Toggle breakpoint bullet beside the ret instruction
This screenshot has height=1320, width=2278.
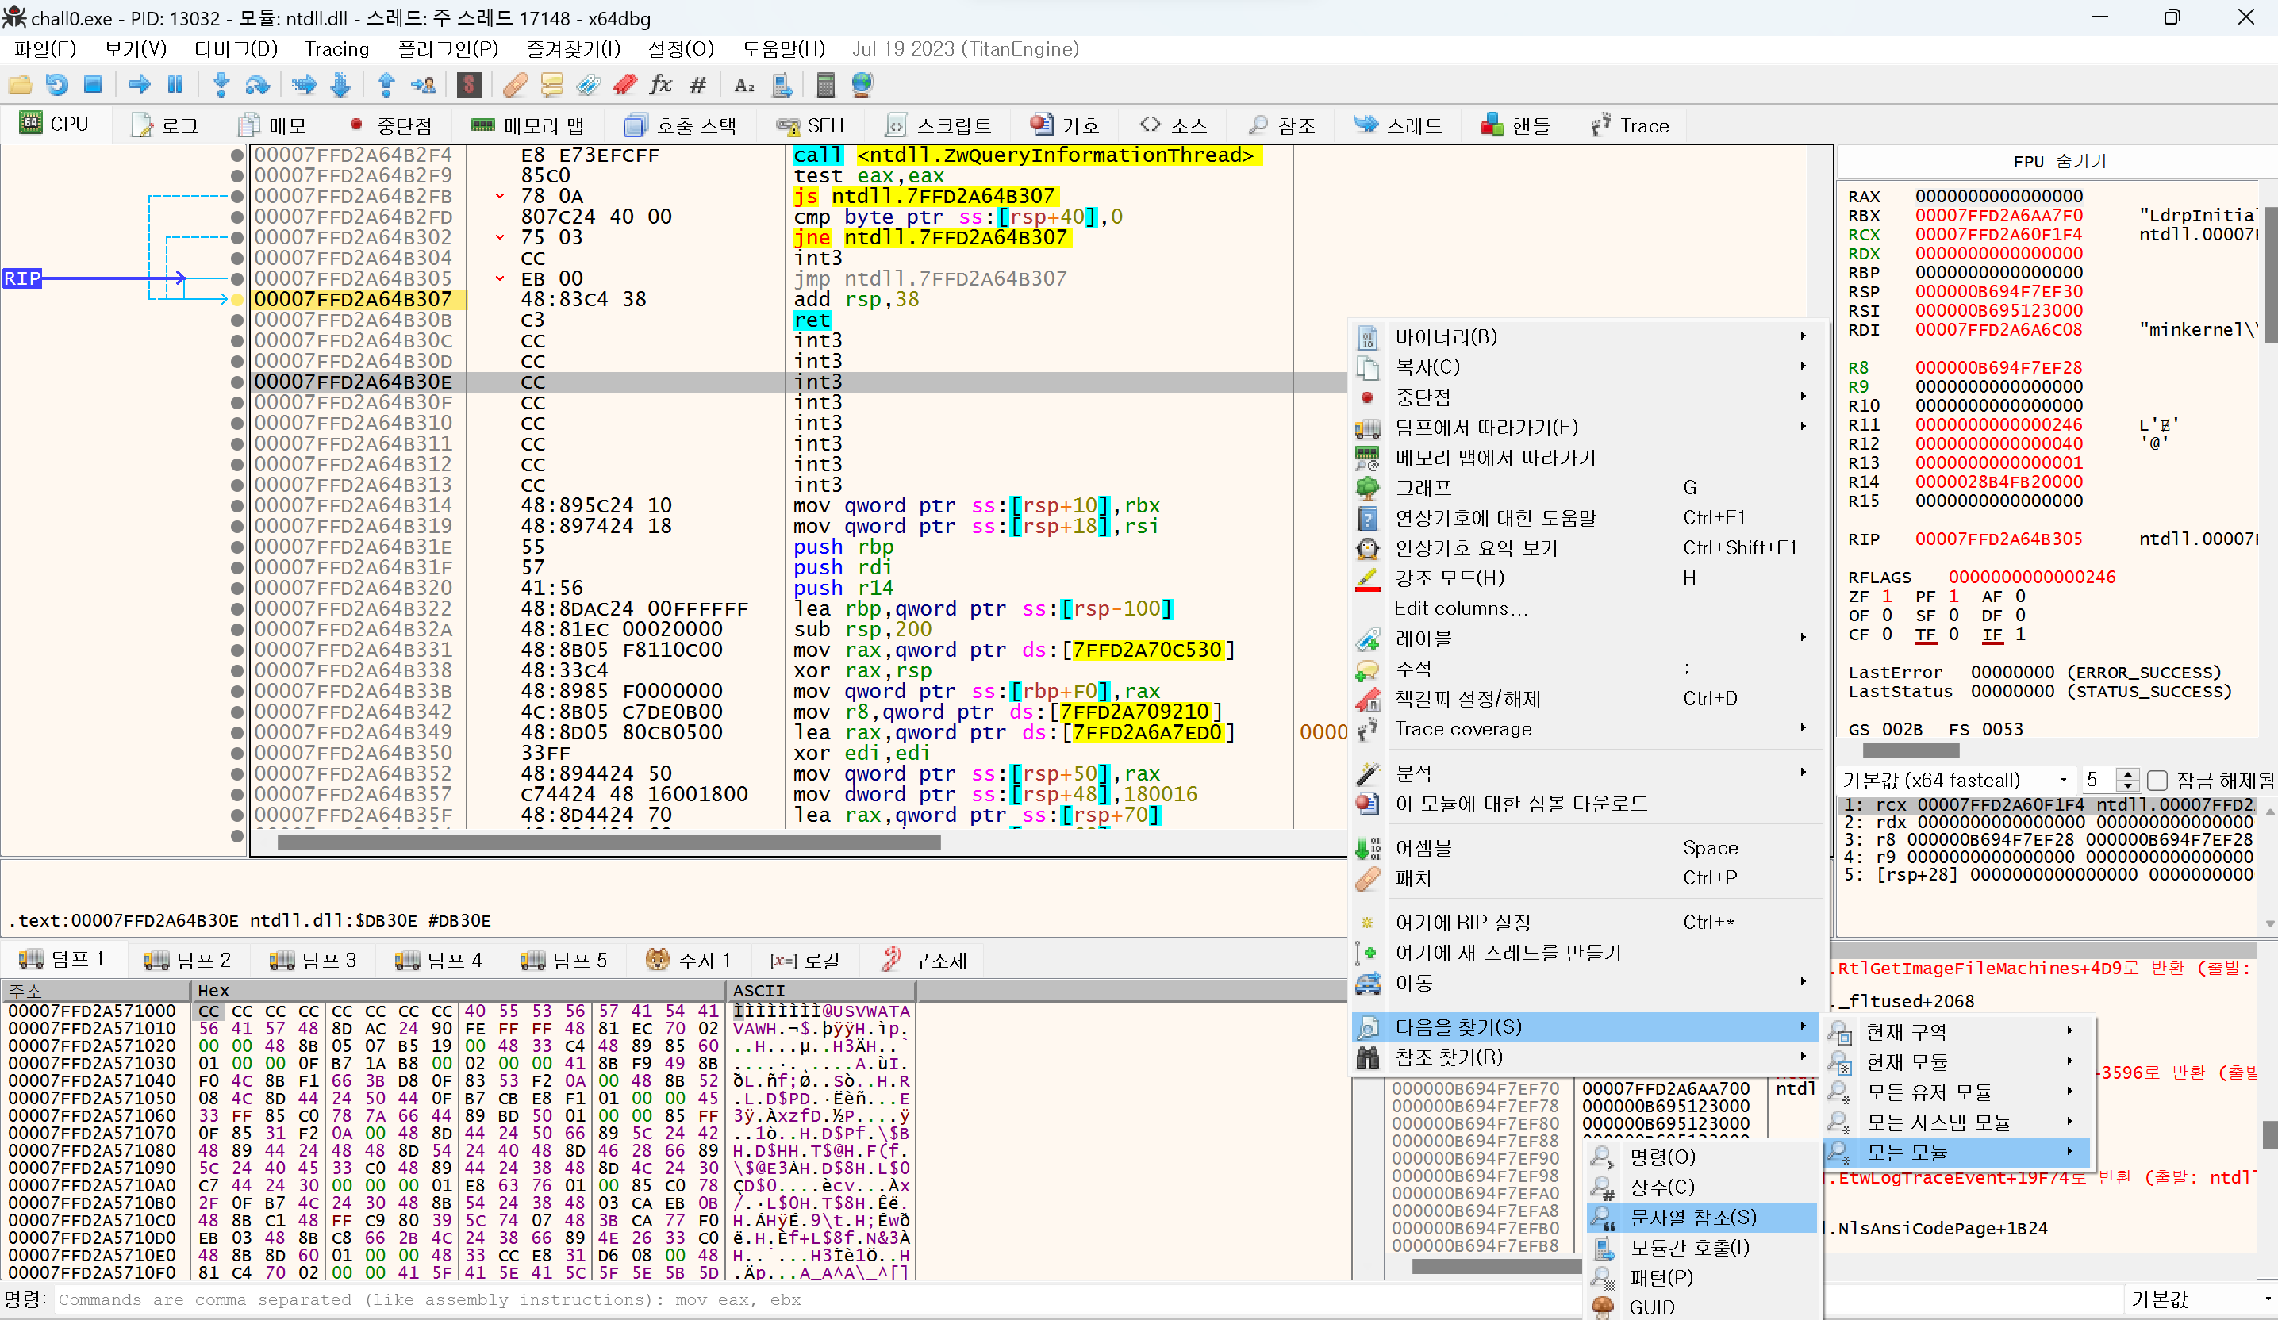[x=236, y=320]
